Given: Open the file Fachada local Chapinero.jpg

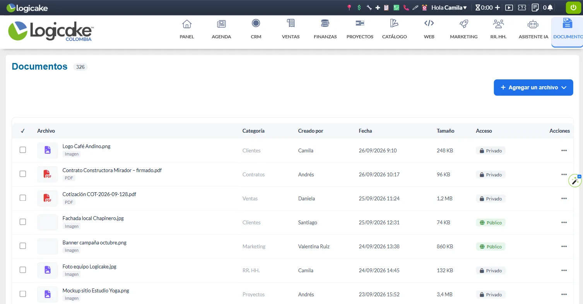Looking at the screenshot, I should click(x=93, y=218).
